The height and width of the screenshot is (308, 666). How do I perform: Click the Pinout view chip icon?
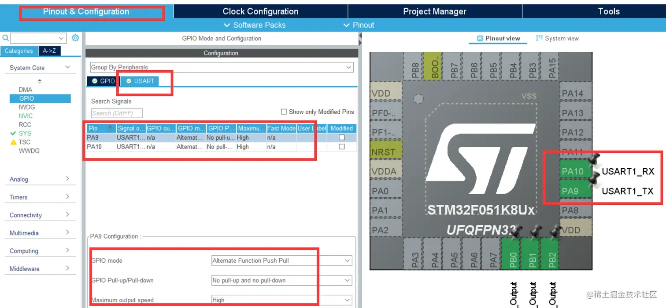(x=480, y=38)
